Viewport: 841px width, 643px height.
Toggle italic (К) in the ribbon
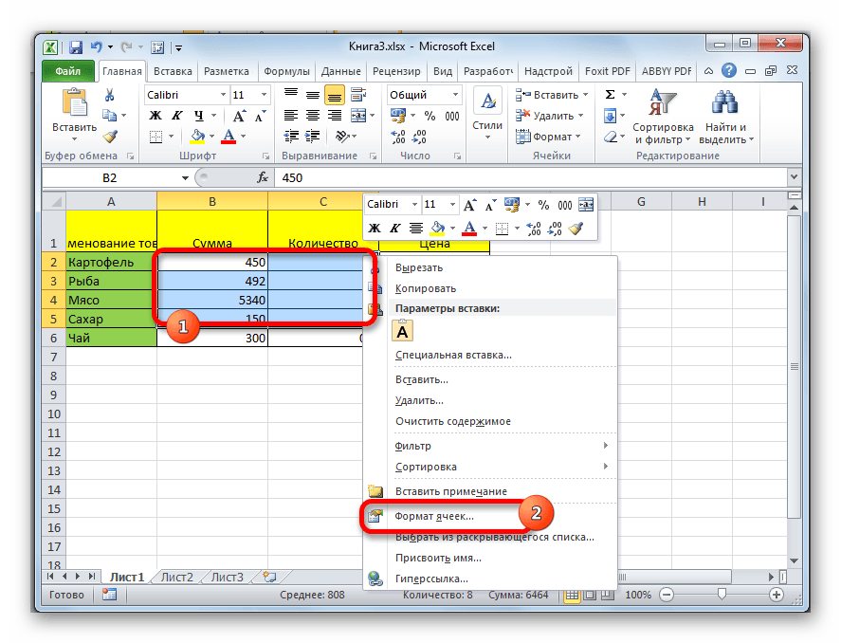(x=174, y=116)
